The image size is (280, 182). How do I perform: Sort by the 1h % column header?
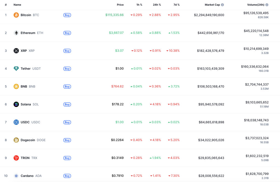click(x=139, y=5)
